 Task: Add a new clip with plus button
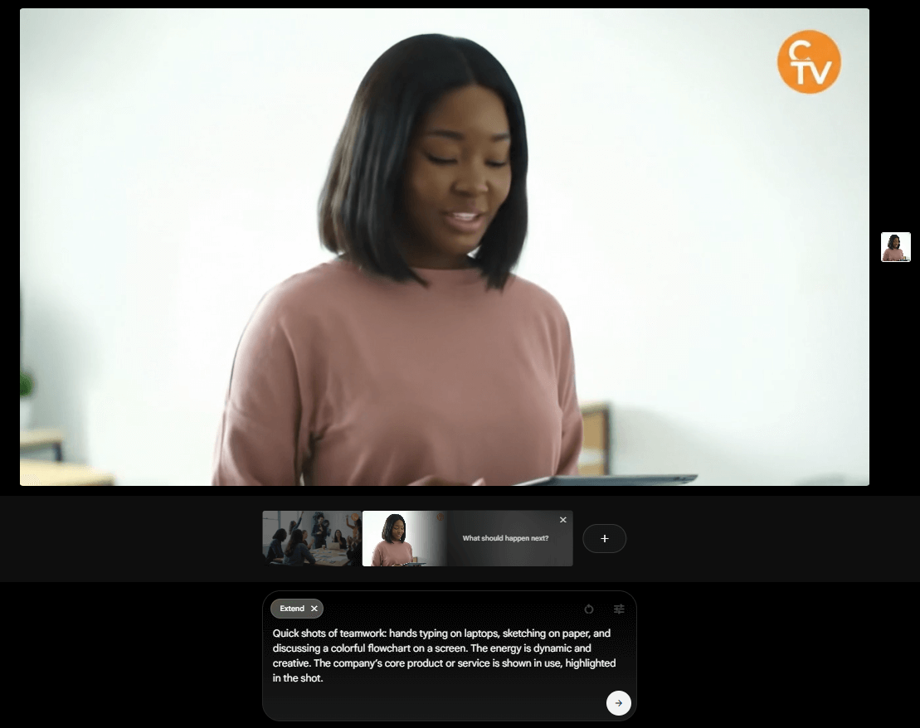604,538
